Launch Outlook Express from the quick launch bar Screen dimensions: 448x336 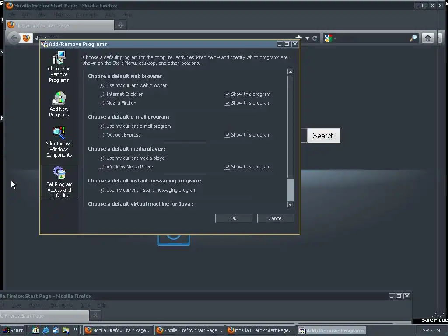(x=56, y=330)
